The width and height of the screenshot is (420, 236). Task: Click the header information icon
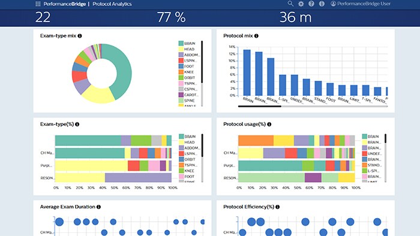point(322,4)
